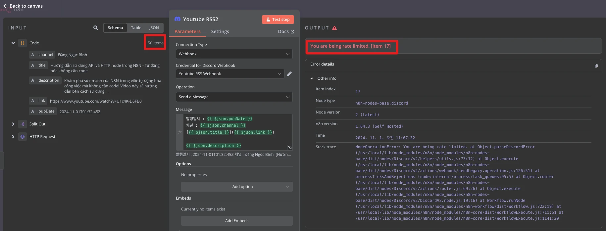Screen dimensions: 606x231
Task: Click the HTTP Request globe icon
Action: pyautogui.click(x=23, y=137)
